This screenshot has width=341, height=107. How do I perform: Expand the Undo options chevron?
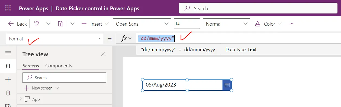(48, 24)
